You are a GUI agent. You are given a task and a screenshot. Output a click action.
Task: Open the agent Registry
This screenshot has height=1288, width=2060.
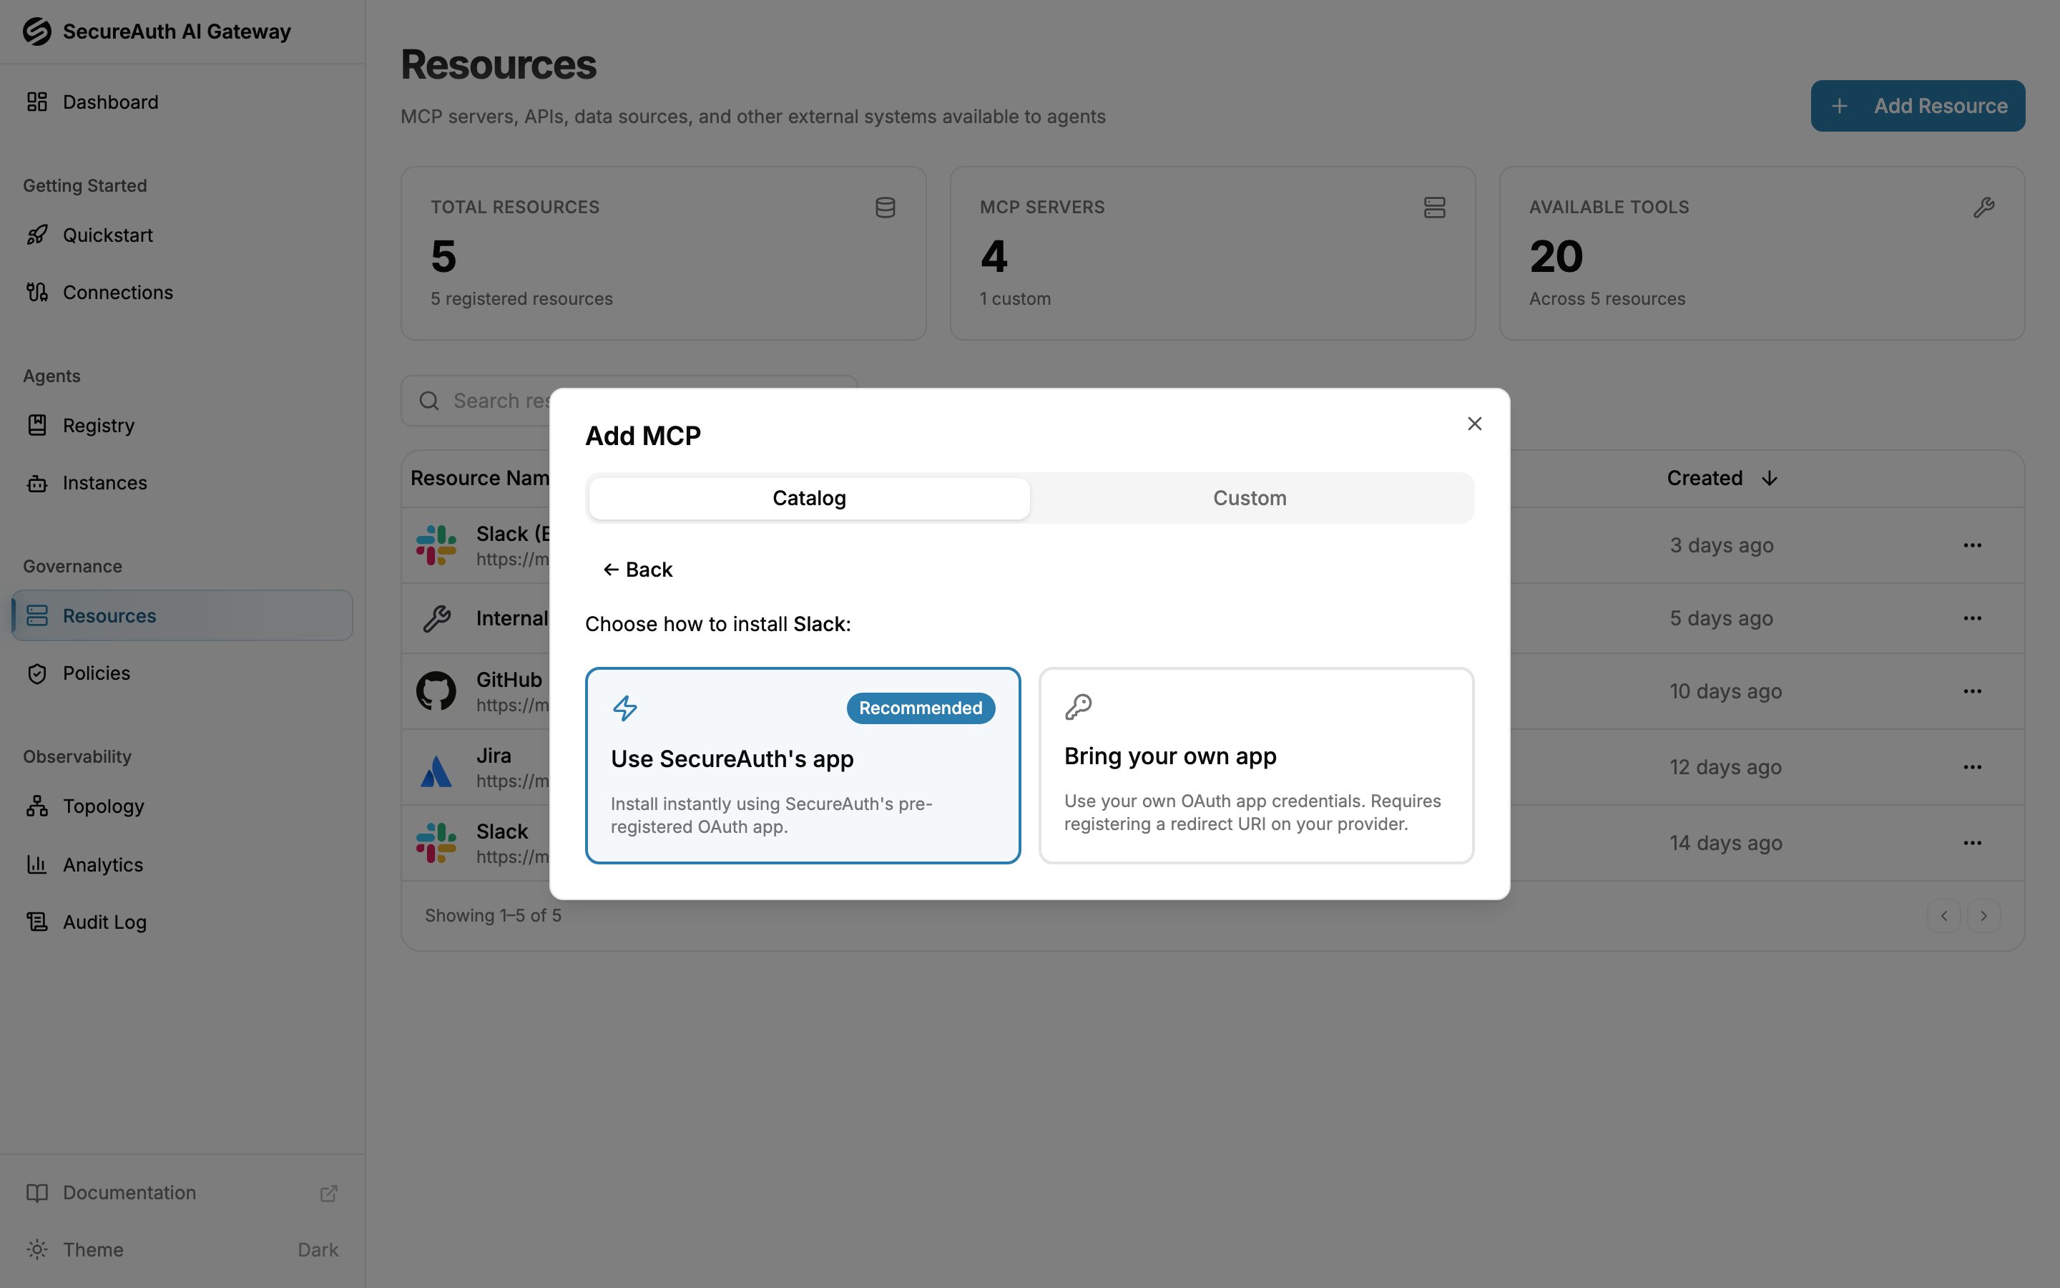182,425
